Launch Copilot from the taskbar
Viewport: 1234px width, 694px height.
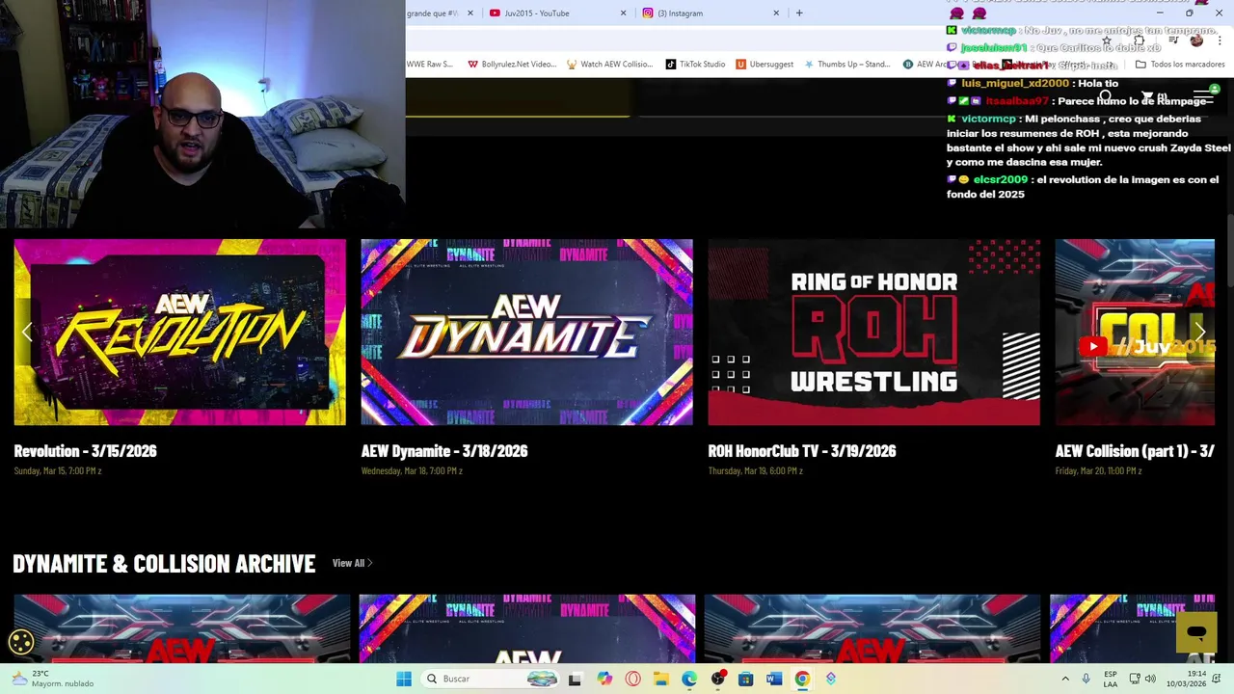point(604,679)
